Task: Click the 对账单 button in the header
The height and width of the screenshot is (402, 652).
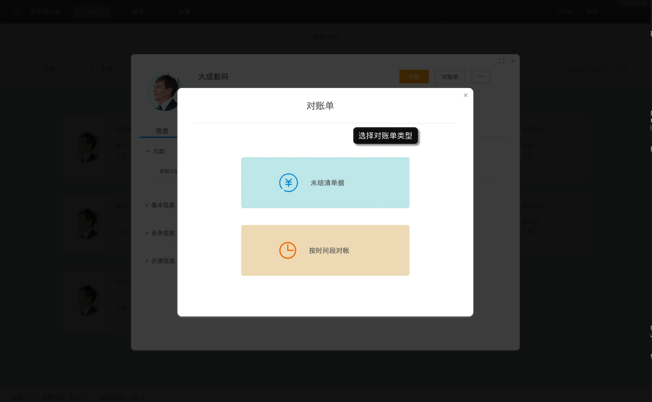Action: [x=450, y=76]
